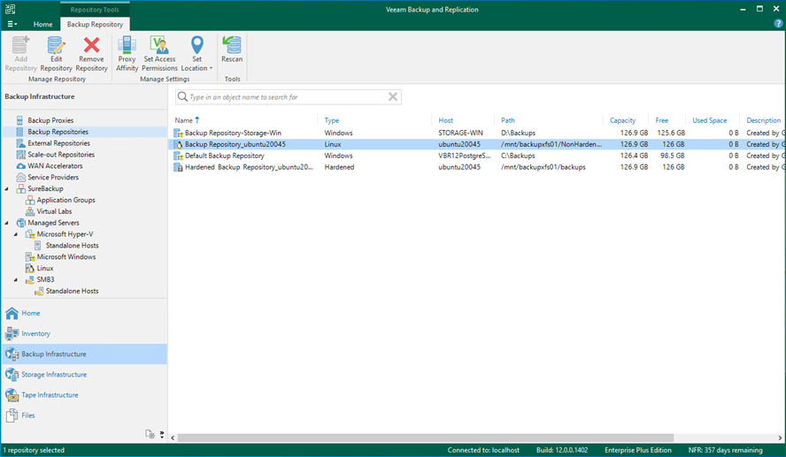Open the Set Location dropdown arrow

tap(211, 69)
